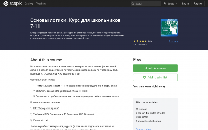Click the '7,473 learners' text

tap(140, 45)
